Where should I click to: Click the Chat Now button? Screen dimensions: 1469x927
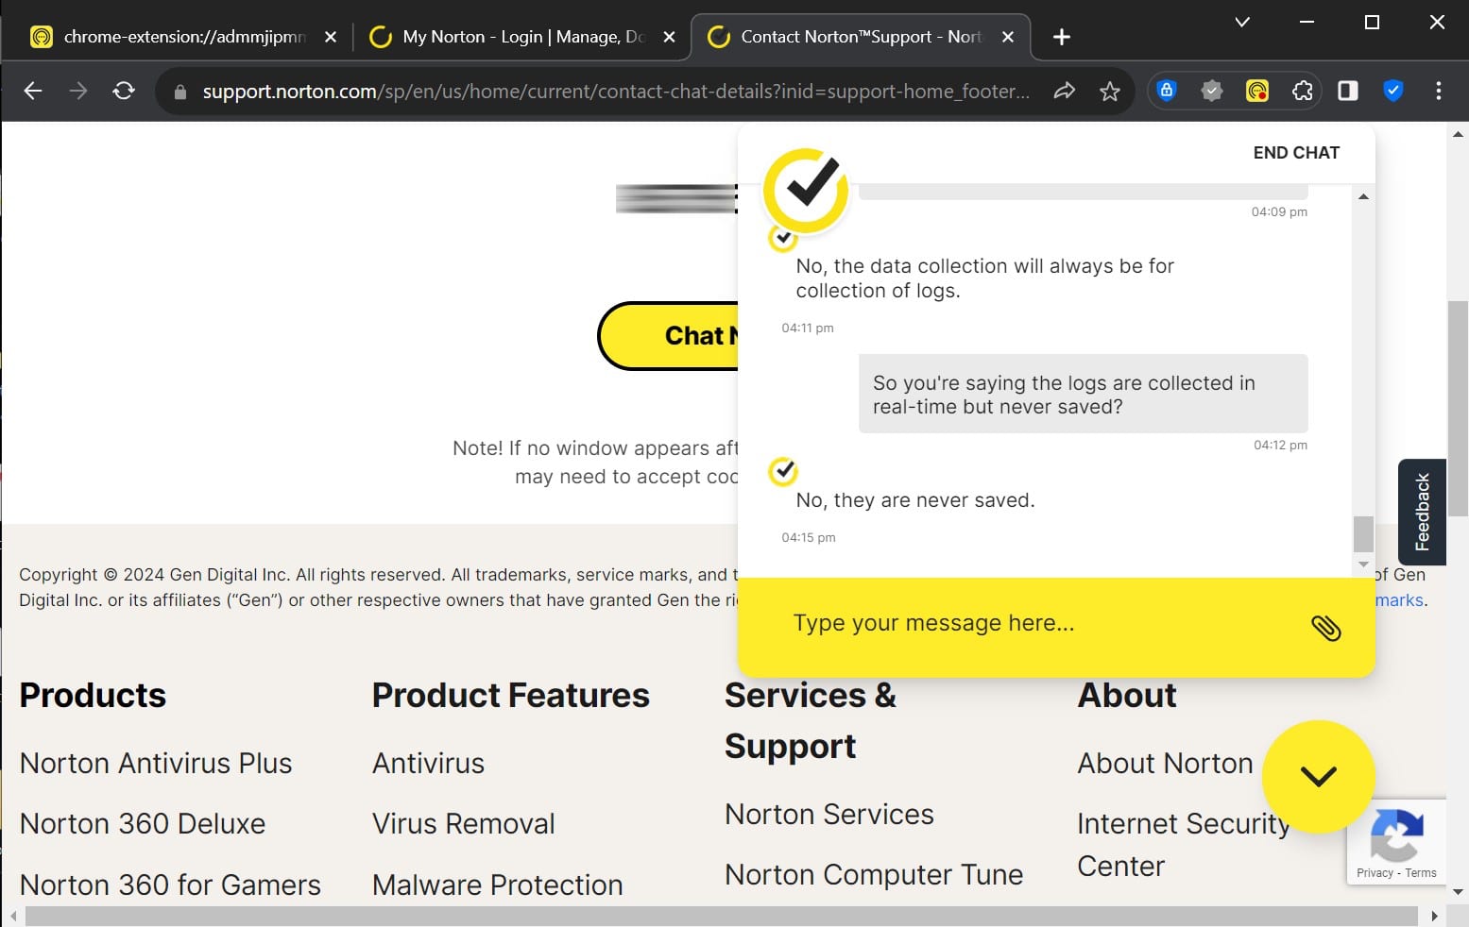coord(669,336)
